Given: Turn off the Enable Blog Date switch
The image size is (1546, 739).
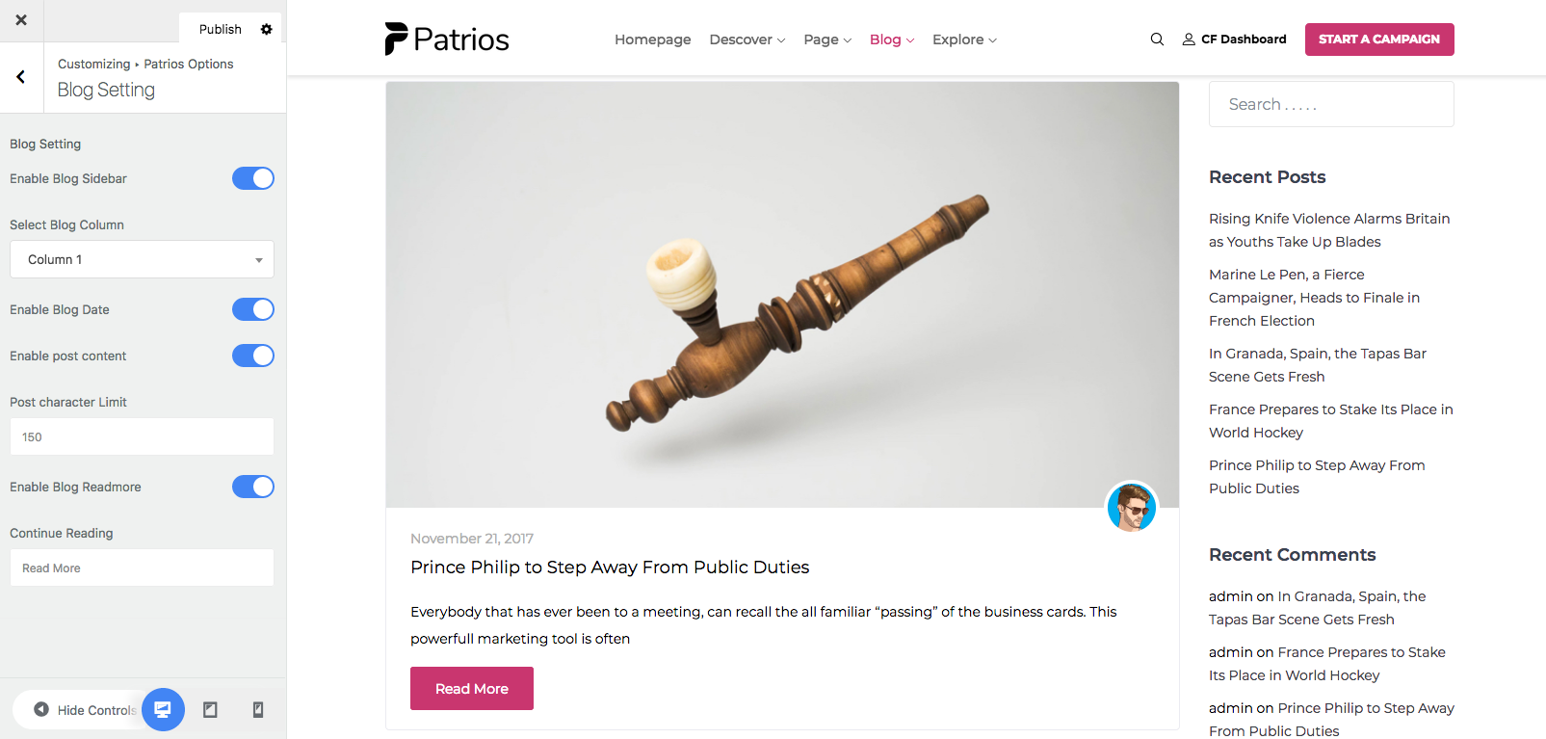Looking at the screenshot, I should click(253, 309).
